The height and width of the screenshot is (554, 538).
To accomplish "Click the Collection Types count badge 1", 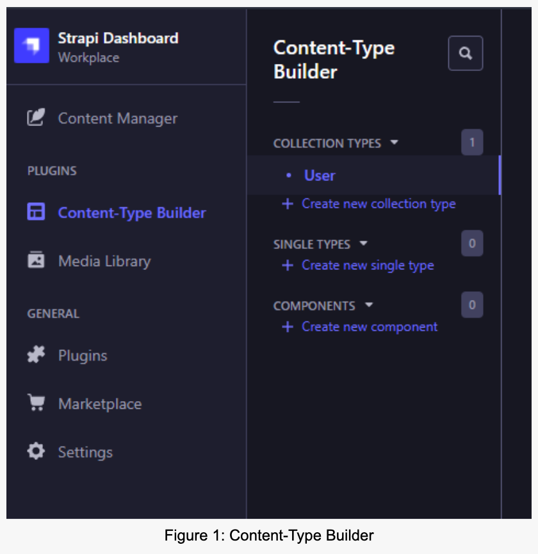I will [472, 142].
